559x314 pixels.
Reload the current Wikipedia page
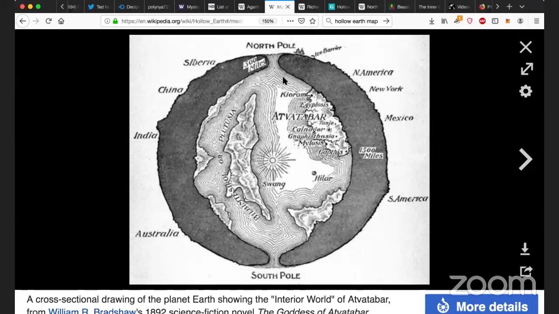(x=48, y=21)
